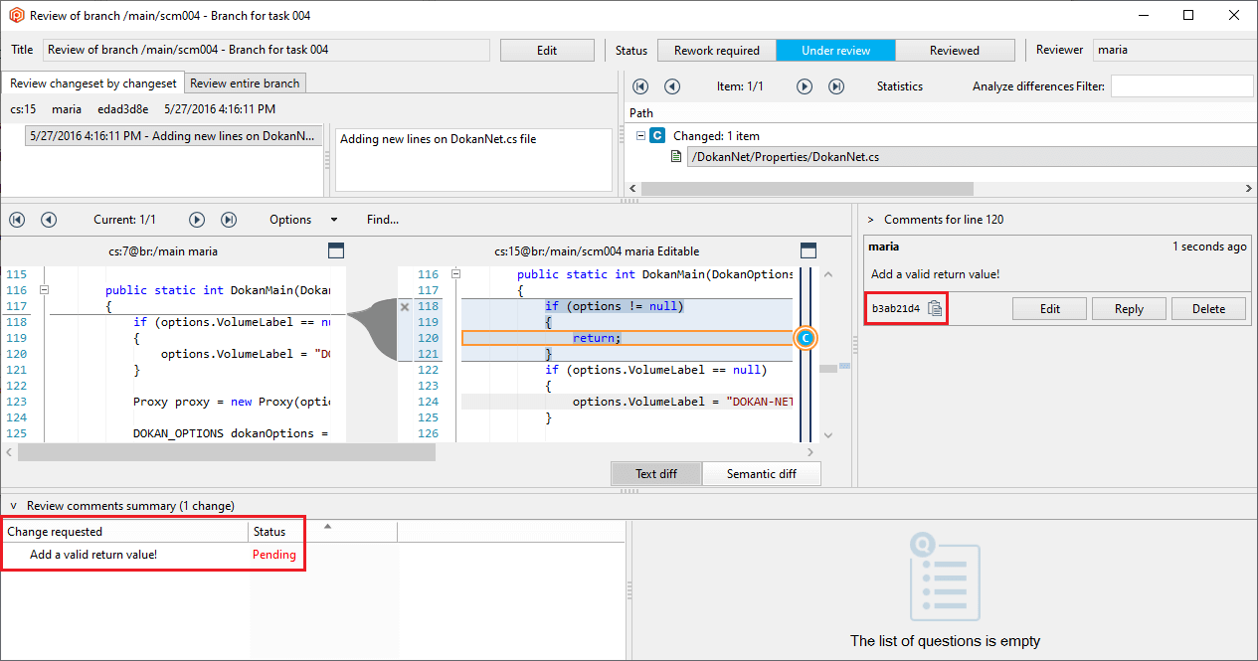Go to first item in changed-items navigation

click(x=640, y=86)
